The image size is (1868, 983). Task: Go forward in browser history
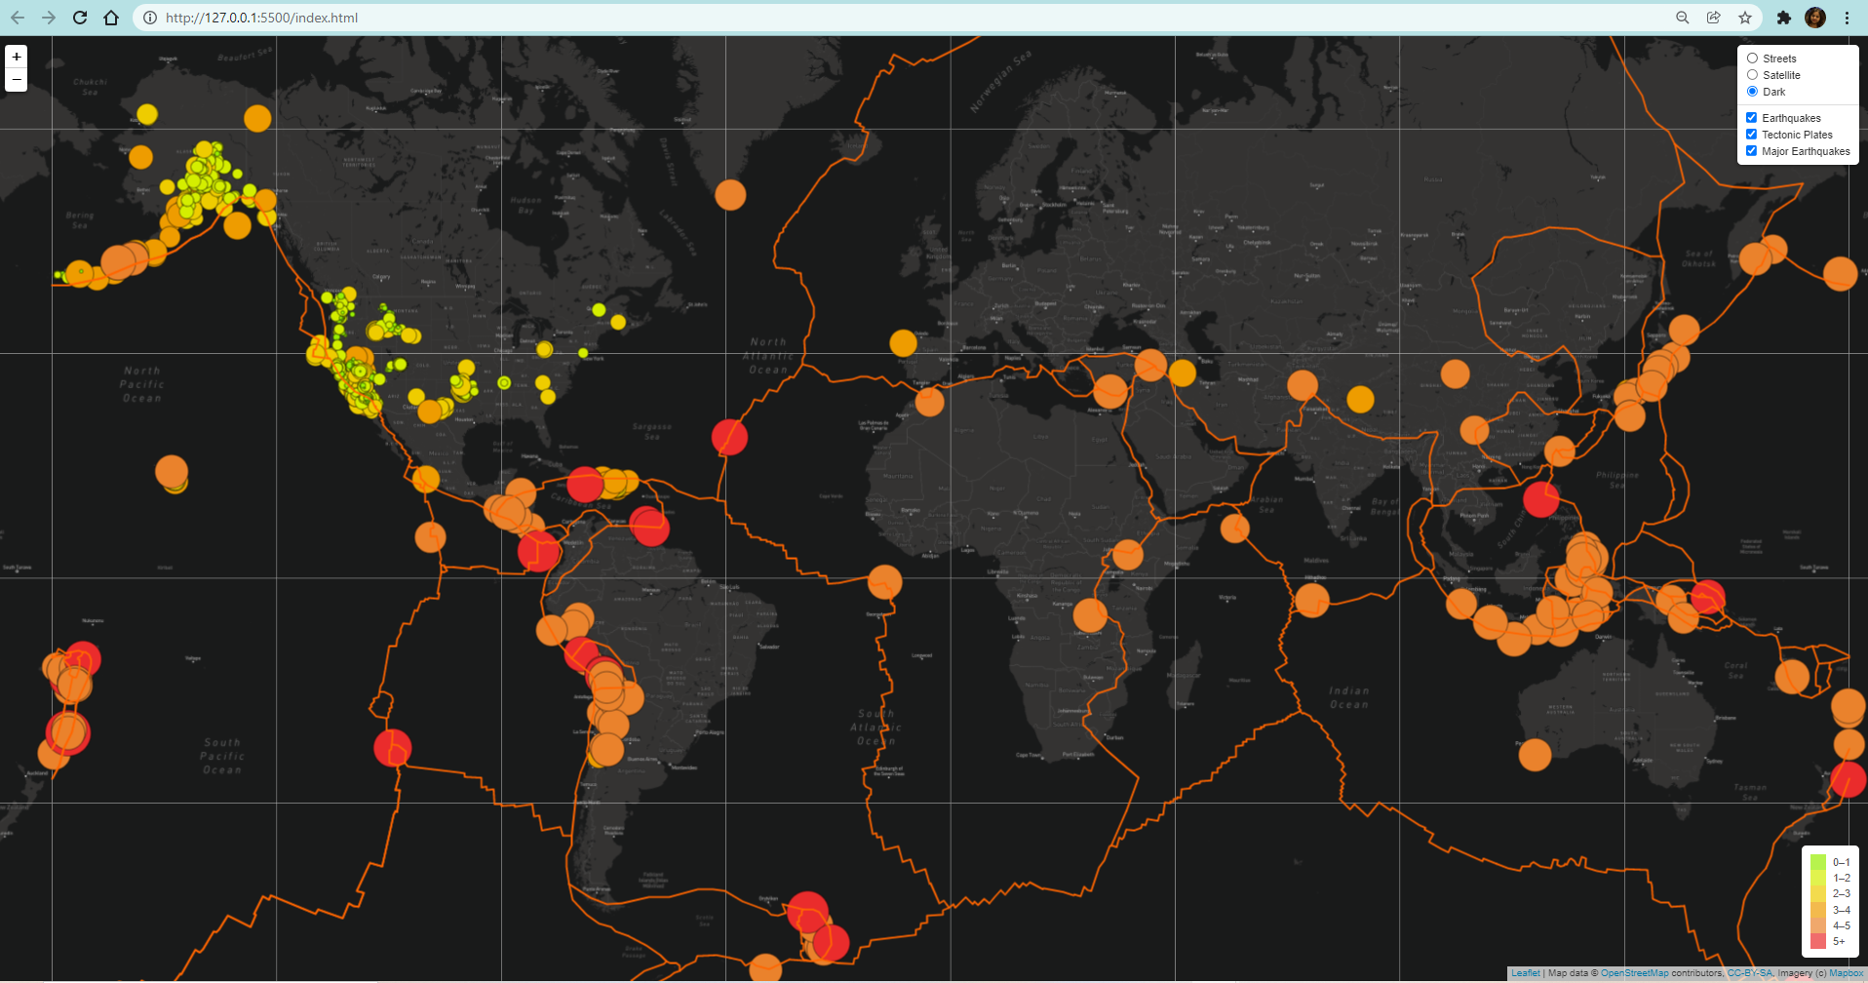point(49,18)
